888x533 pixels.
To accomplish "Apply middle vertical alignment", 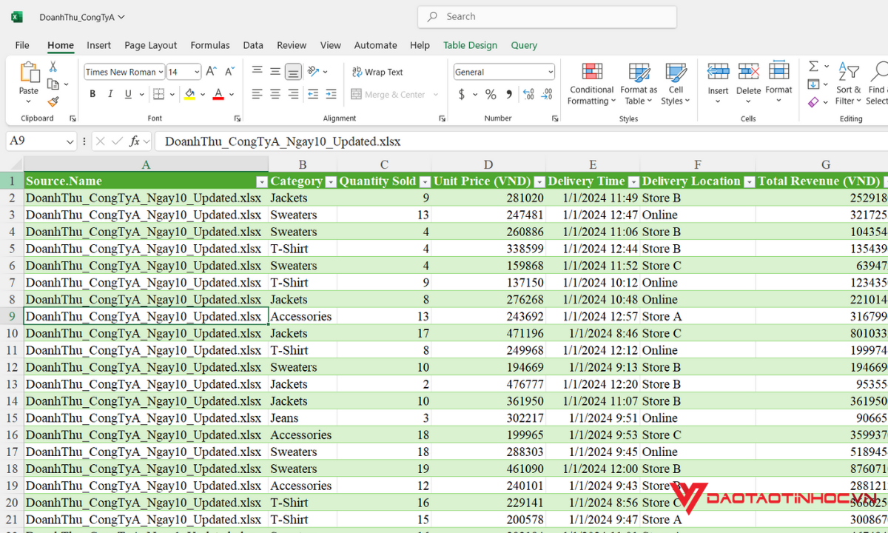I will (x=275, y=71).
